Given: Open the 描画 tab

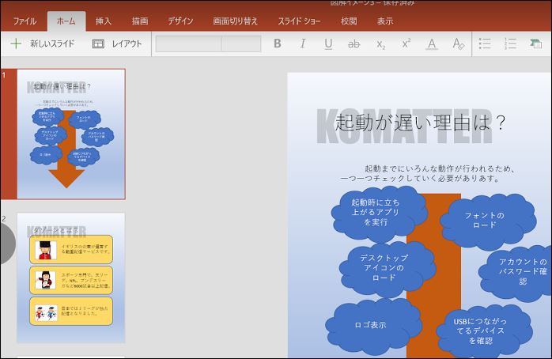Looking at the screenshot, I should (x=140, y=21).
